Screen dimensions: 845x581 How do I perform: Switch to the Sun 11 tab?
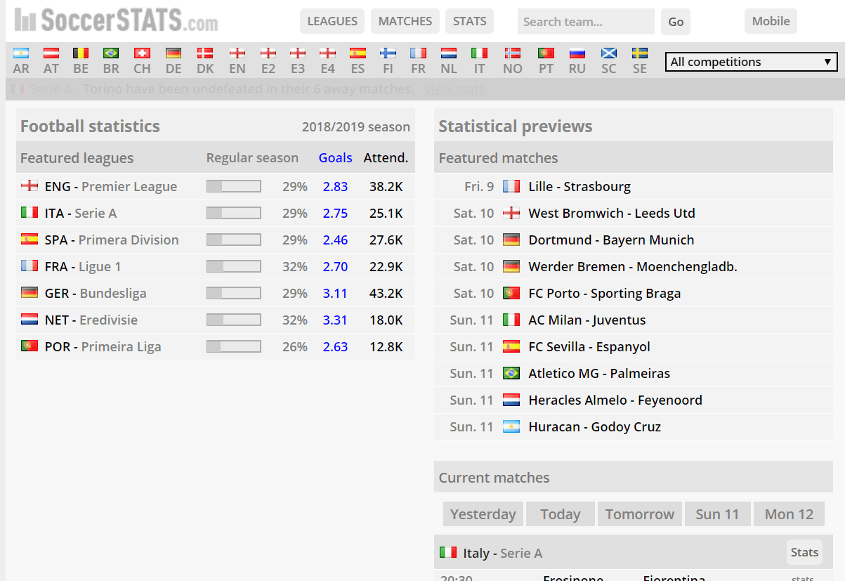[718, 514]
